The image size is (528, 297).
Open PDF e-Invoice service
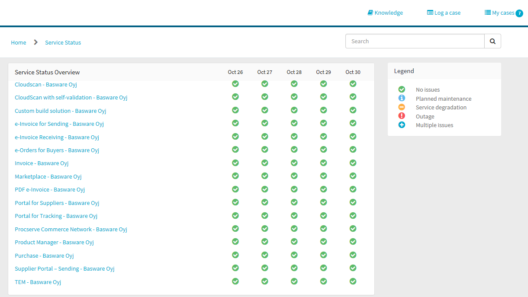tap(50, 189)
